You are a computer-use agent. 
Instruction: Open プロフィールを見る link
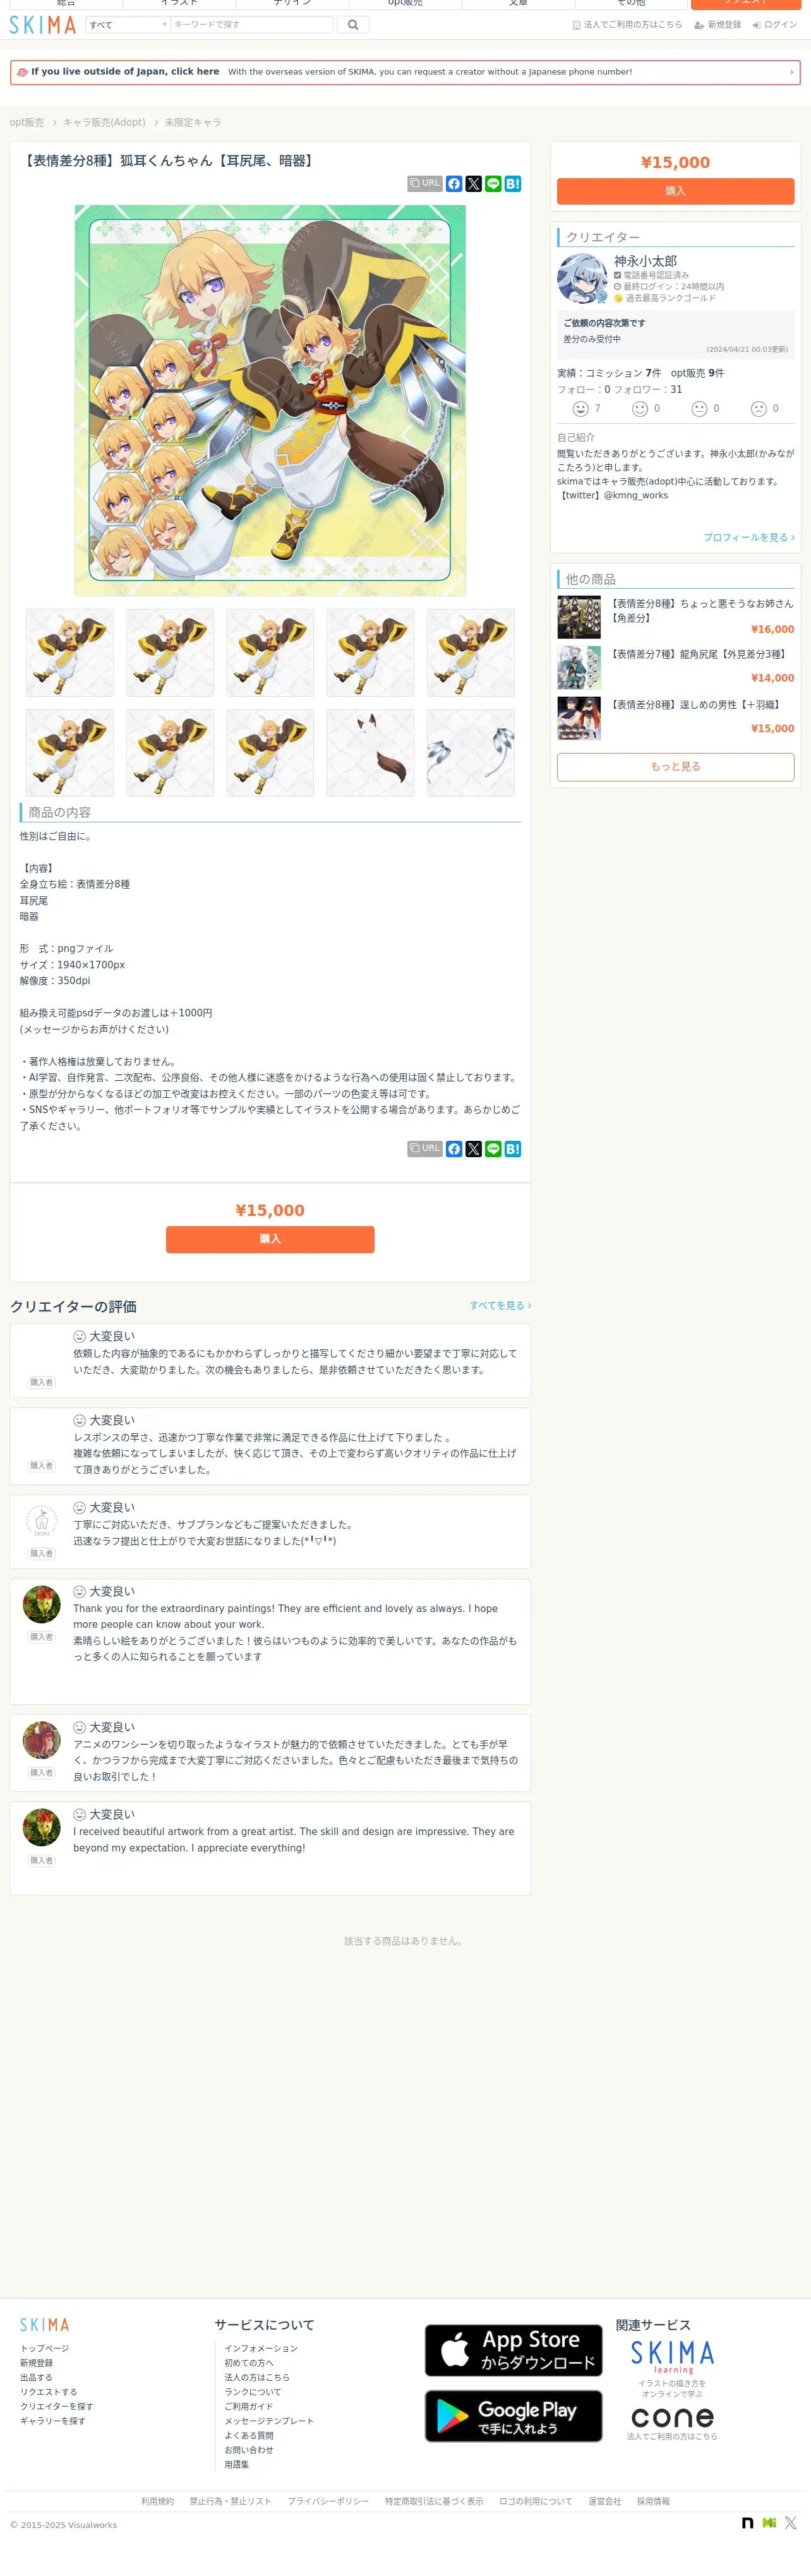[749, 537]
